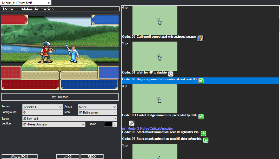Click the UNDO button
Viewport: 280px width, 159px height.
(68, 156)
